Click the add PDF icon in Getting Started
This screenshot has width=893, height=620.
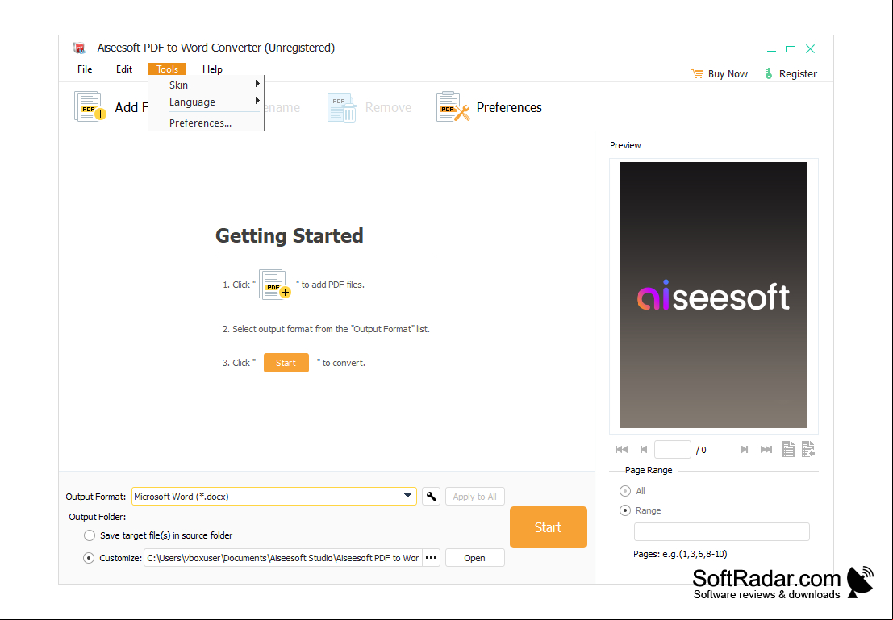tap(275, 285)
